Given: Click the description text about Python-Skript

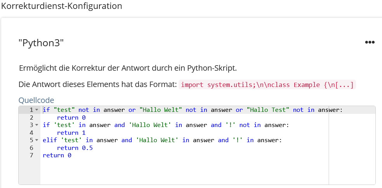Looking at the screenshot, I should pos(128,68).
